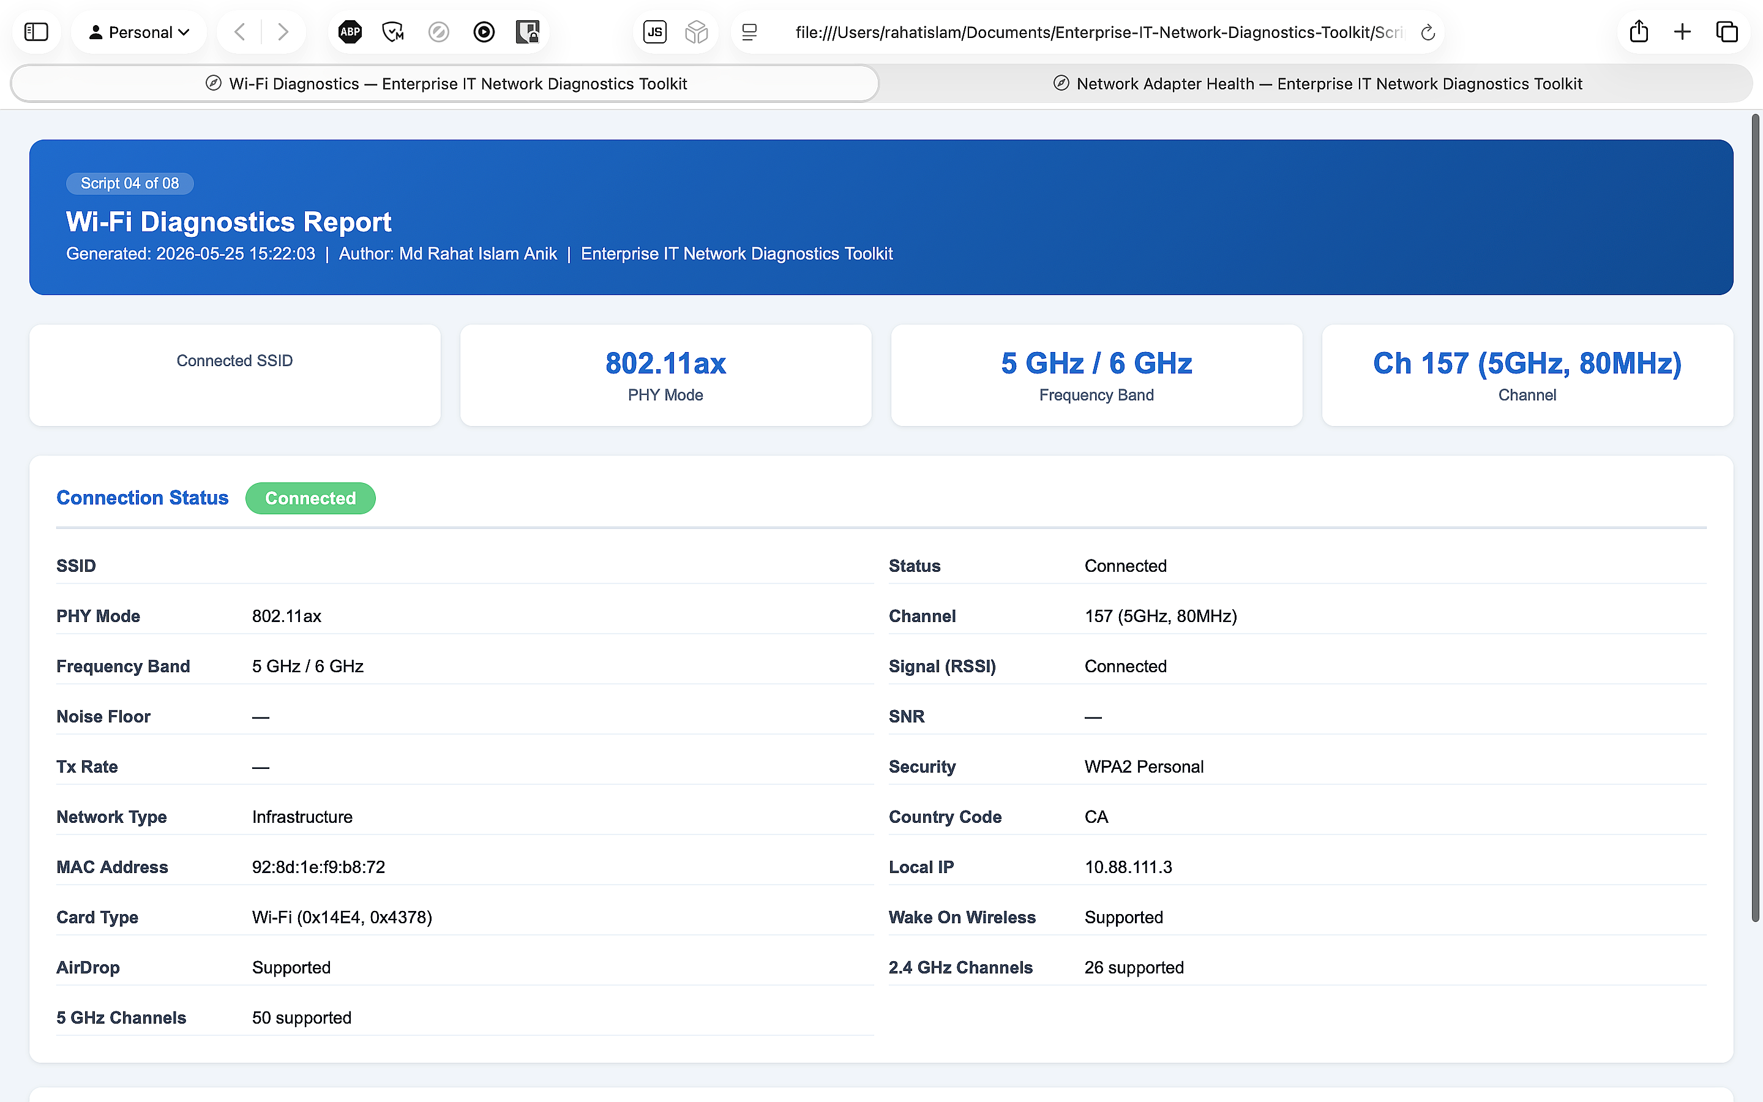Click the Noise Floor label
The width and height of the screenshot is (1763, 1102).
pyautogui.click(x=103, y=716)
